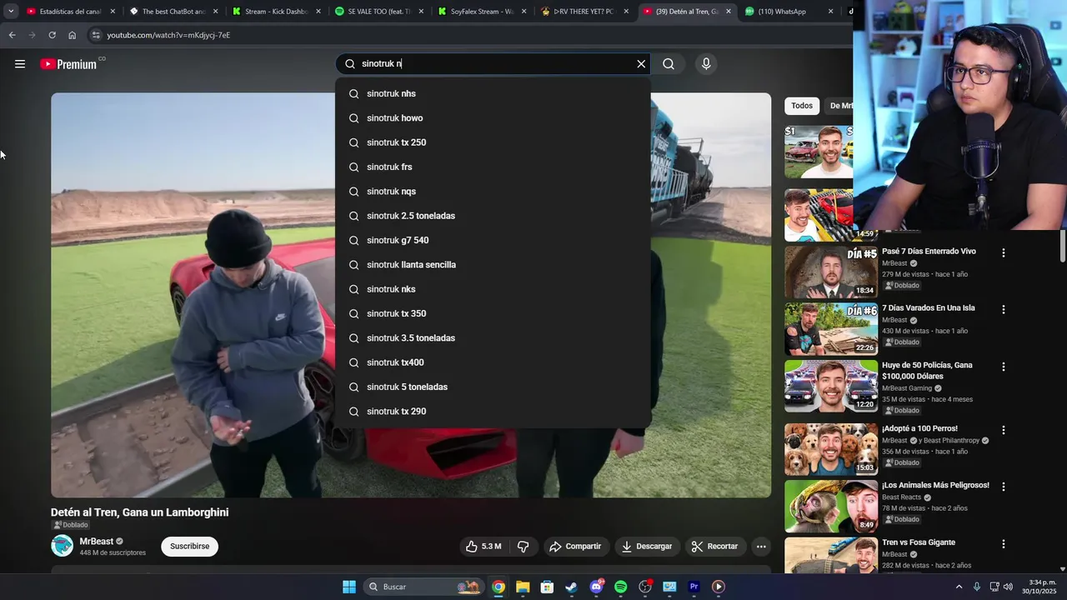Select suggestion 'sinotruk nqs'
Screen dimensions: 1067x600
(493, 192)
